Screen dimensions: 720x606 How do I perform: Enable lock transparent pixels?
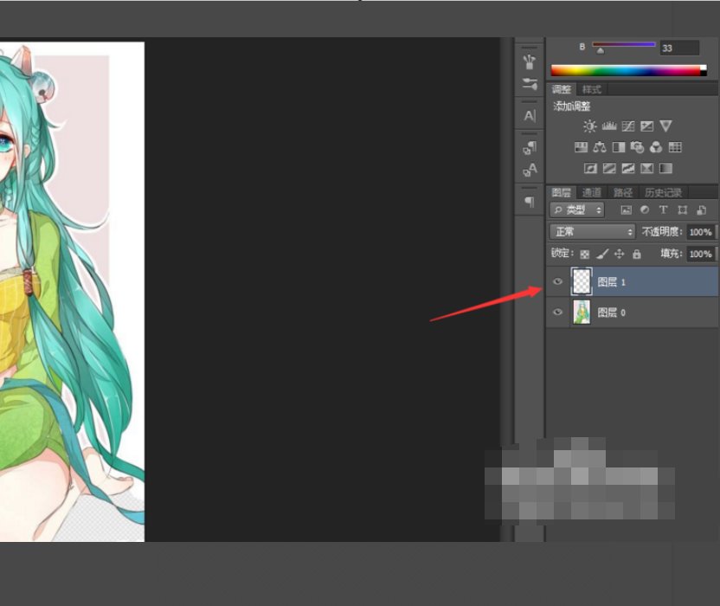[584, 253]
